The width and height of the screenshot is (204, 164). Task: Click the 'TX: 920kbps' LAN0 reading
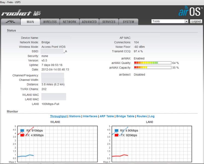(x=129, y=135)
